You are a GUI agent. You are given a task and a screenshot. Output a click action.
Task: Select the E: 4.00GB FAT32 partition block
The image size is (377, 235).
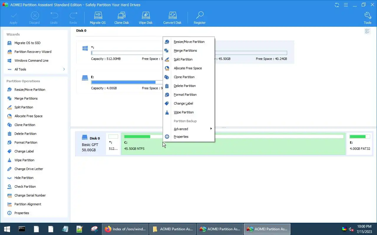click(360, 144)
